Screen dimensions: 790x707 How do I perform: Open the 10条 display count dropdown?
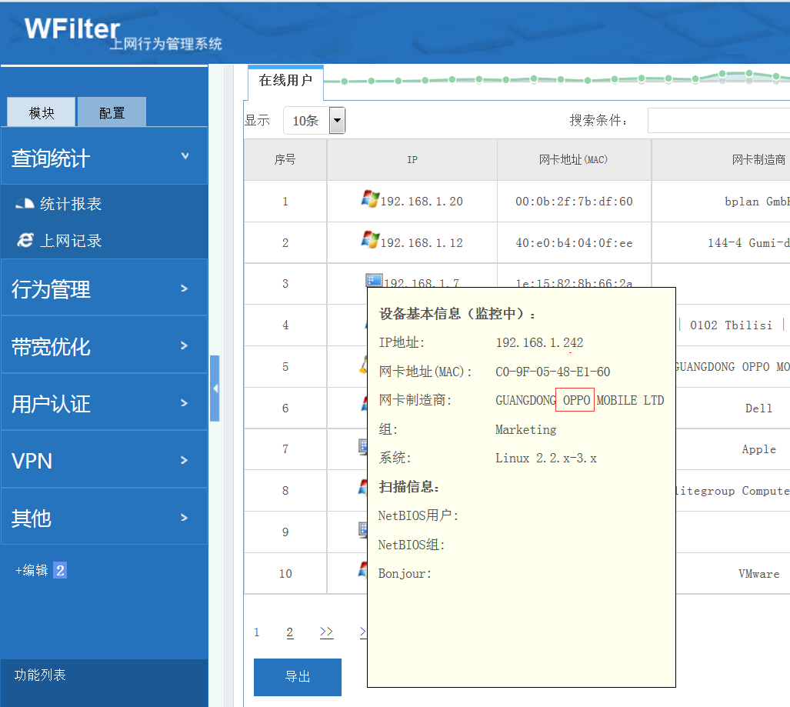(x=337, y=120)
